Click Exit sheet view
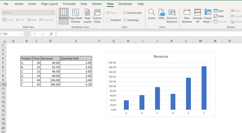The width and height of the screenshot is (242, 133). tap(20, 20)
